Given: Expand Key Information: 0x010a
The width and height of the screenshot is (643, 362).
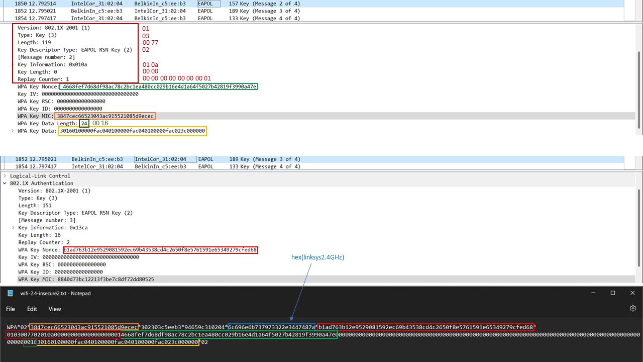Looking at the screenshot, I should pyautogui.click(x=13, y=64).
